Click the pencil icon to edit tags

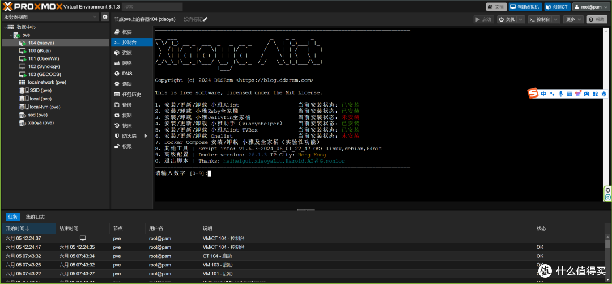click(205, 19)
